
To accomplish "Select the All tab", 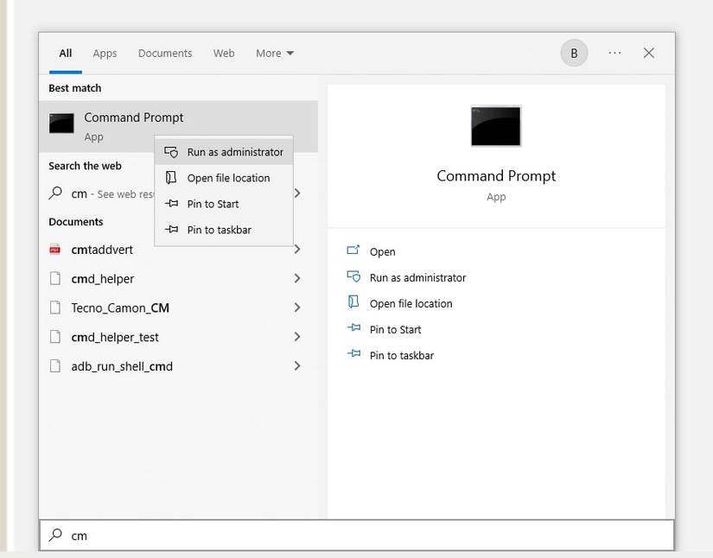I will tap(66, 54).
